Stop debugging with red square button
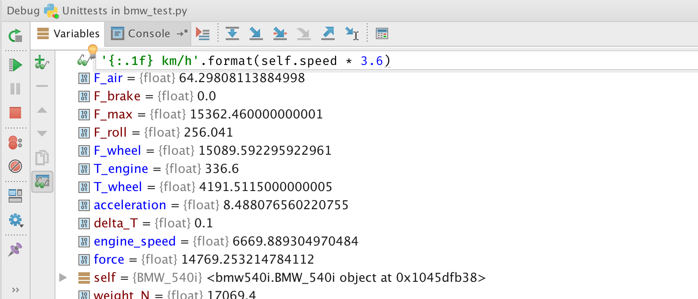This screenshot has width=698, height=299. pos(15,113)
